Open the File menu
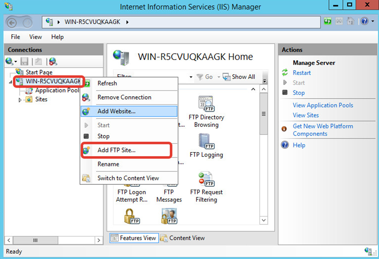This screenshot has height=259, width=379. click(15, 37)
